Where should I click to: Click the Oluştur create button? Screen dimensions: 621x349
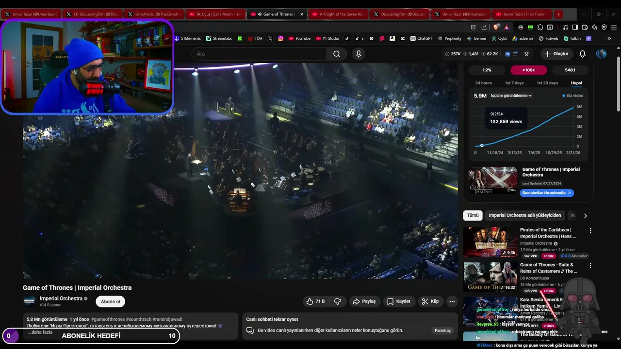click(556, 54)
